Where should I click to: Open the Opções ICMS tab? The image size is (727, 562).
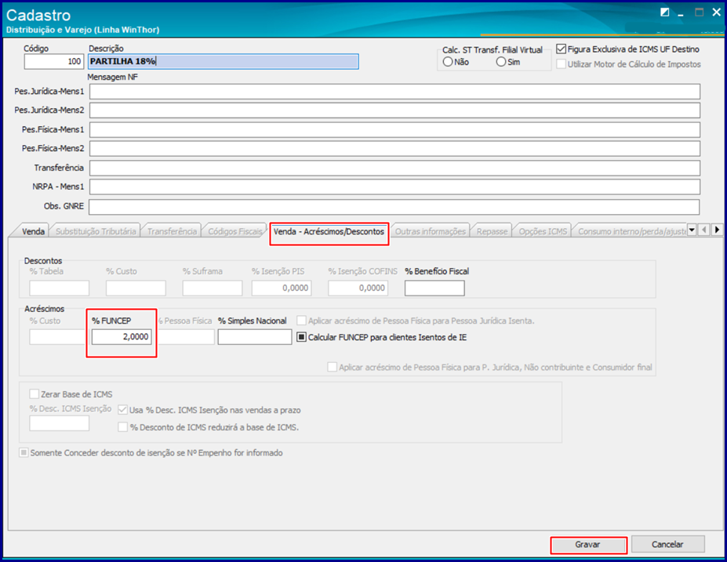(x=543, y=231)
